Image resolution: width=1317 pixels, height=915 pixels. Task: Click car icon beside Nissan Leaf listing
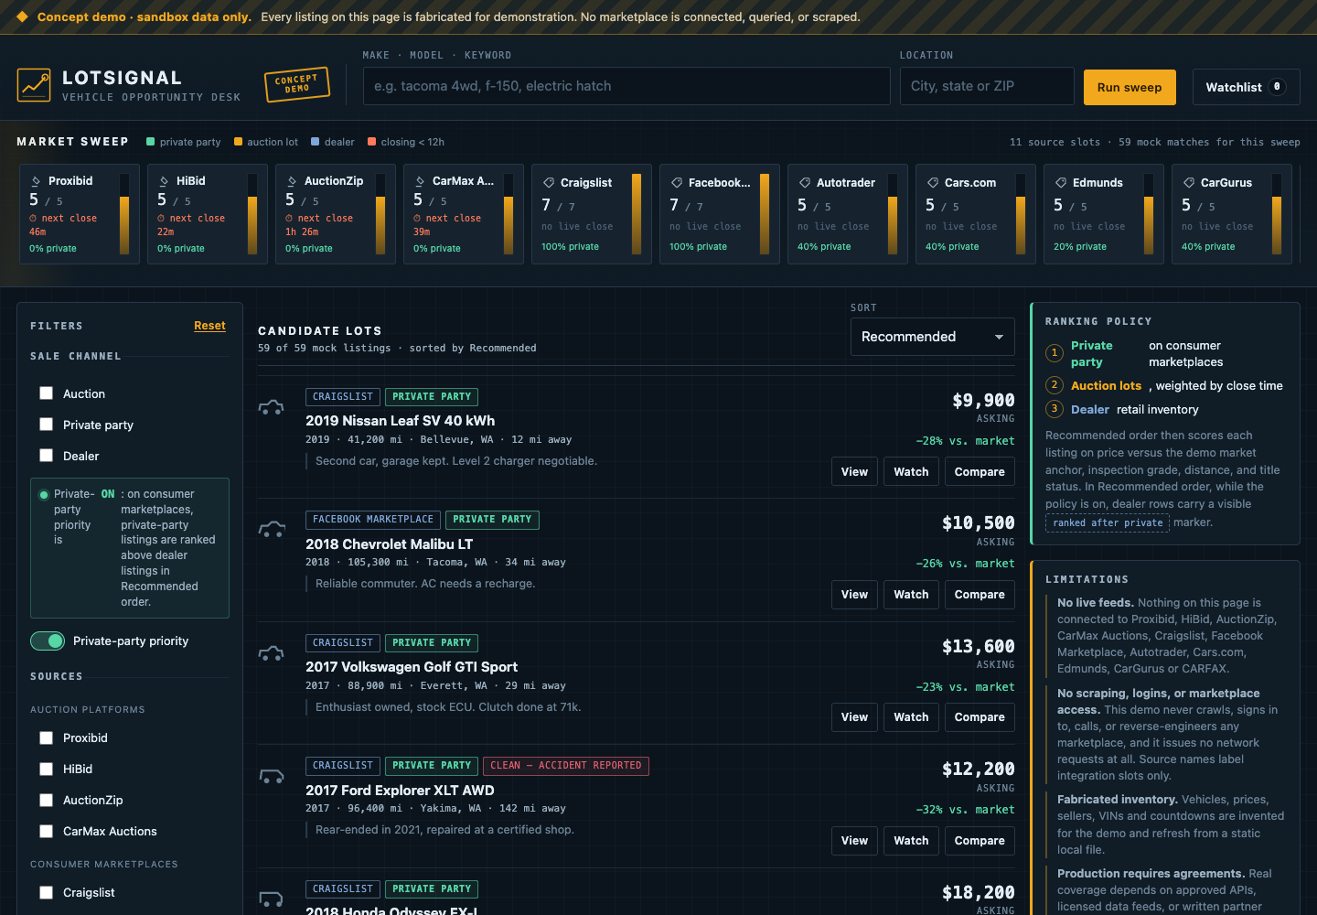pos(272,407)
